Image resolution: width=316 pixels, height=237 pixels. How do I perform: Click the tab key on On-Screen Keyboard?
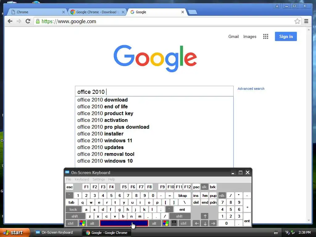71,202
